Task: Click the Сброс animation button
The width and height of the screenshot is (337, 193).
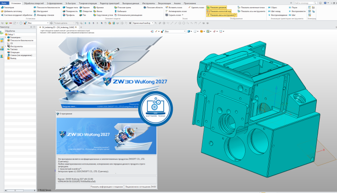Action: (x=272, y=7)
